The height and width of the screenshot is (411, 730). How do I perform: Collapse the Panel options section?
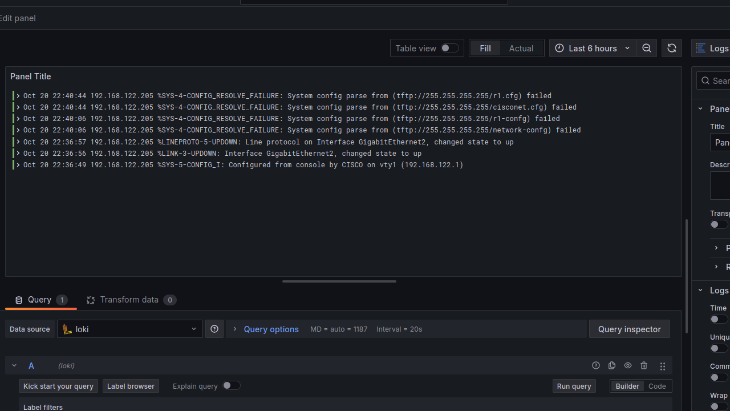[700, 108]
